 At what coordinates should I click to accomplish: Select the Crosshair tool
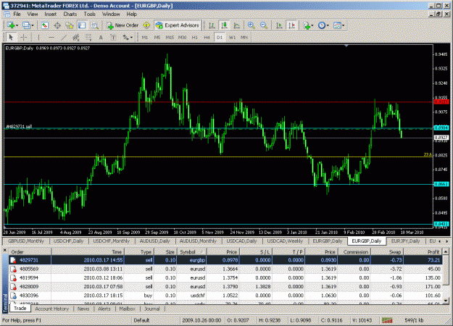click(x=23, y=37)
